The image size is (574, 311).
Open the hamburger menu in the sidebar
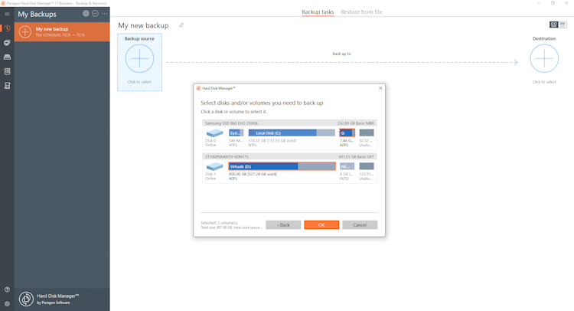[x=7, y=14]
